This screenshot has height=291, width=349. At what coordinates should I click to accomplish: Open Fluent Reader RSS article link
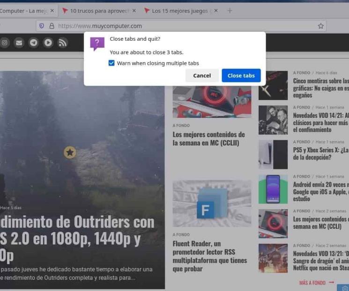coord(210,256)
